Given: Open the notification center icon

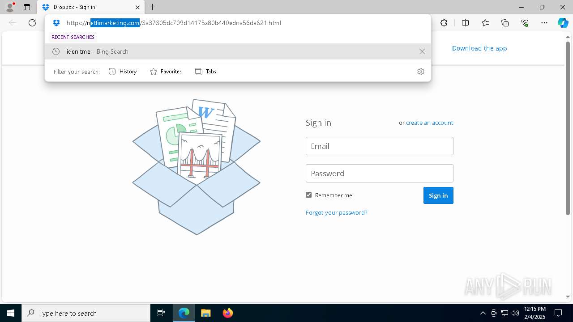Looking at the screenshot, I should point(558,313).
